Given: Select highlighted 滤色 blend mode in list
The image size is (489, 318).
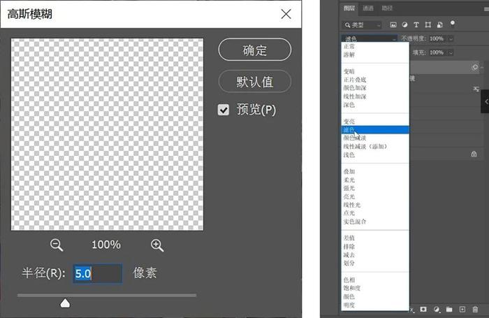Looking at the screenshot, I should 376,130.
